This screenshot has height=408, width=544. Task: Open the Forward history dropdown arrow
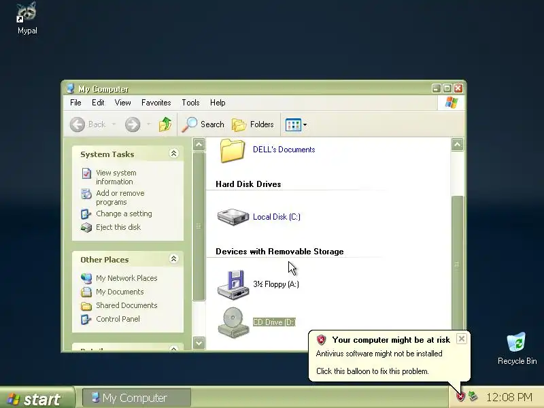[149, 124]
